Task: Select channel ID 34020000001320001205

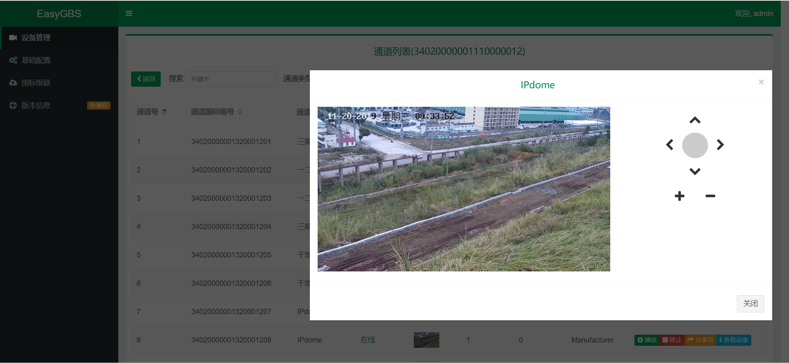Action: click(x=231, y=255)
